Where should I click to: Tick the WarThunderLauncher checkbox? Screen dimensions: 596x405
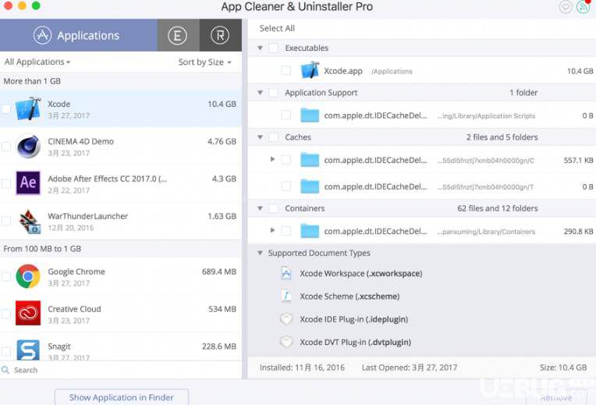[6, 221]
